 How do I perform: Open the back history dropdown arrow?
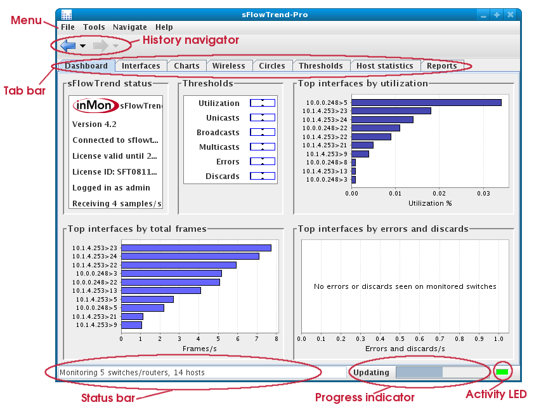(82, 46)
